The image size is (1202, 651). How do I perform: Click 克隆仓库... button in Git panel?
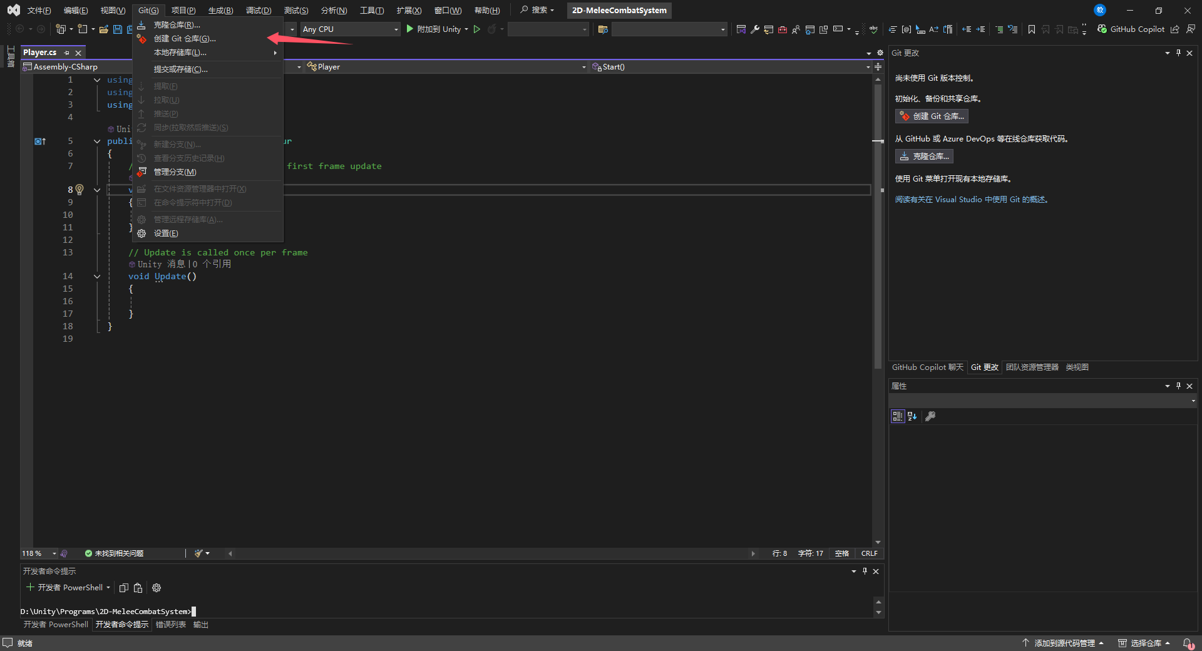(924, 156)
